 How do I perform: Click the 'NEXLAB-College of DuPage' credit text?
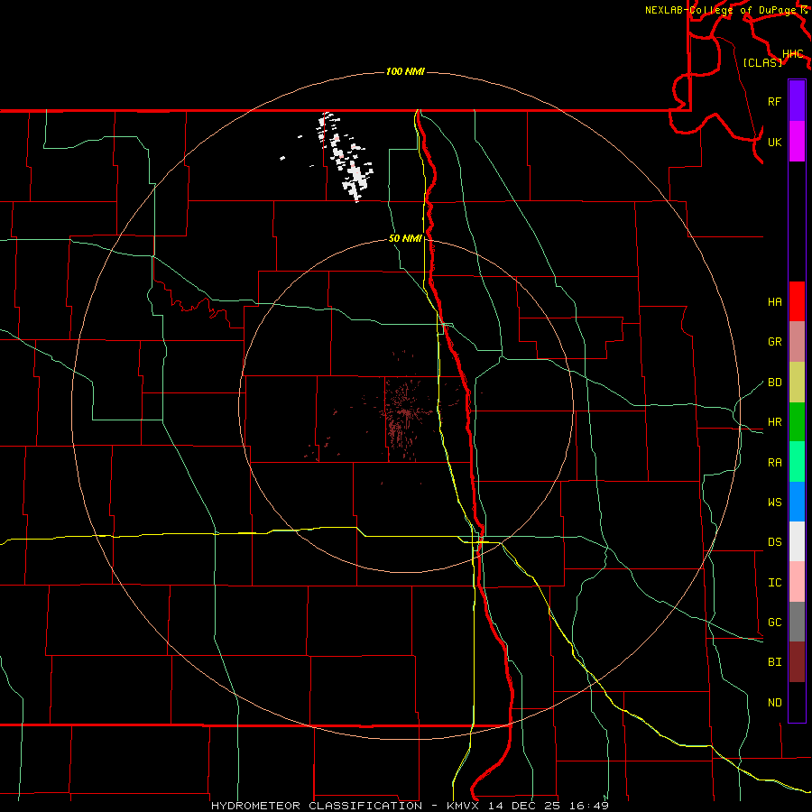(721, 10)
